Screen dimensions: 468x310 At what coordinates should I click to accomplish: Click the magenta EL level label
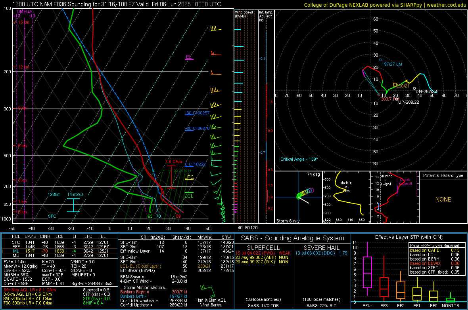189,57
